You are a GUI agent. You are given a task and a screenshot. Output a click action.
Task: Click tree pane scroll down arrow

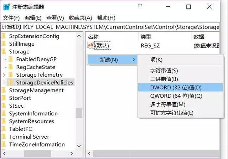click(x=79, y=146)
